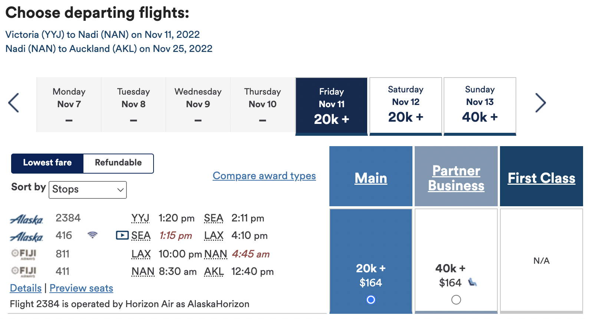Click the YYJ airport code abbreviation
The width and height of the screenshot is (589, 319).
(x=140, y=218)
